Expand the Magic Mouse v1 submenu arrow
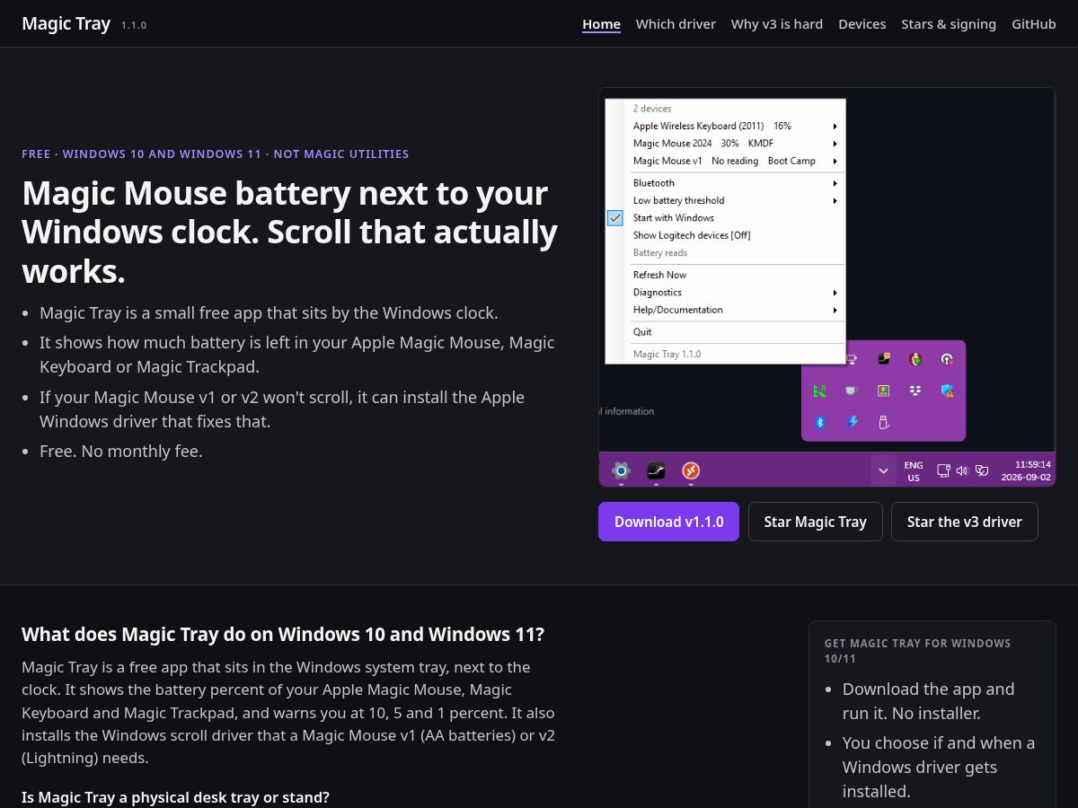 (835, 162)
